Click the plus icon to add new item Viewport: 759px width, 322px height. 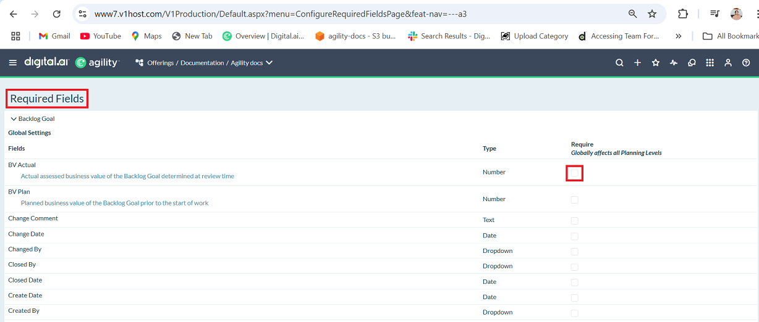pyautogui.click(x=637, y=62)
